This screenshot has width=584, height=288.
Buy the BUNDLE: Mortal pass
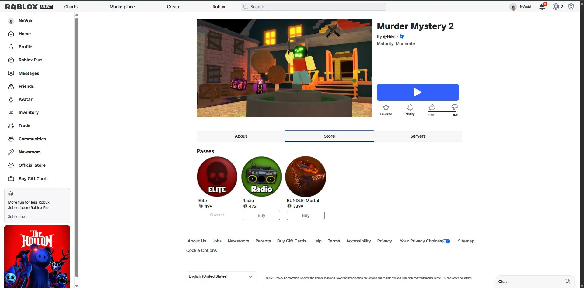point(306,215)
